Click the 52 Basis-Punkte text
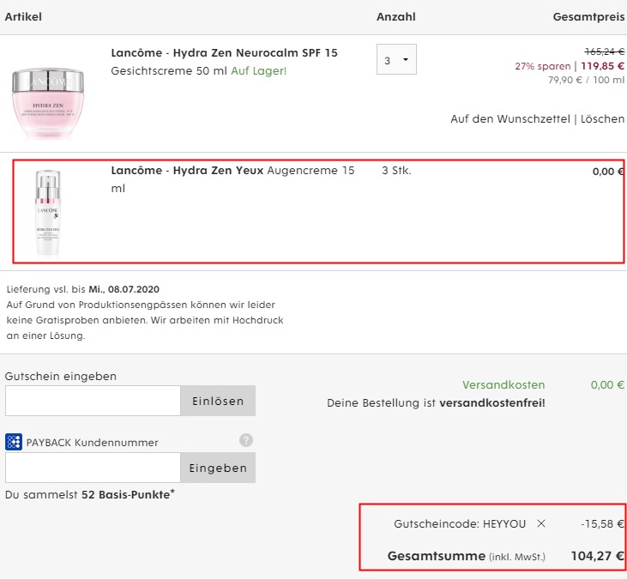627x580 pixels. [x=128, y=494]
